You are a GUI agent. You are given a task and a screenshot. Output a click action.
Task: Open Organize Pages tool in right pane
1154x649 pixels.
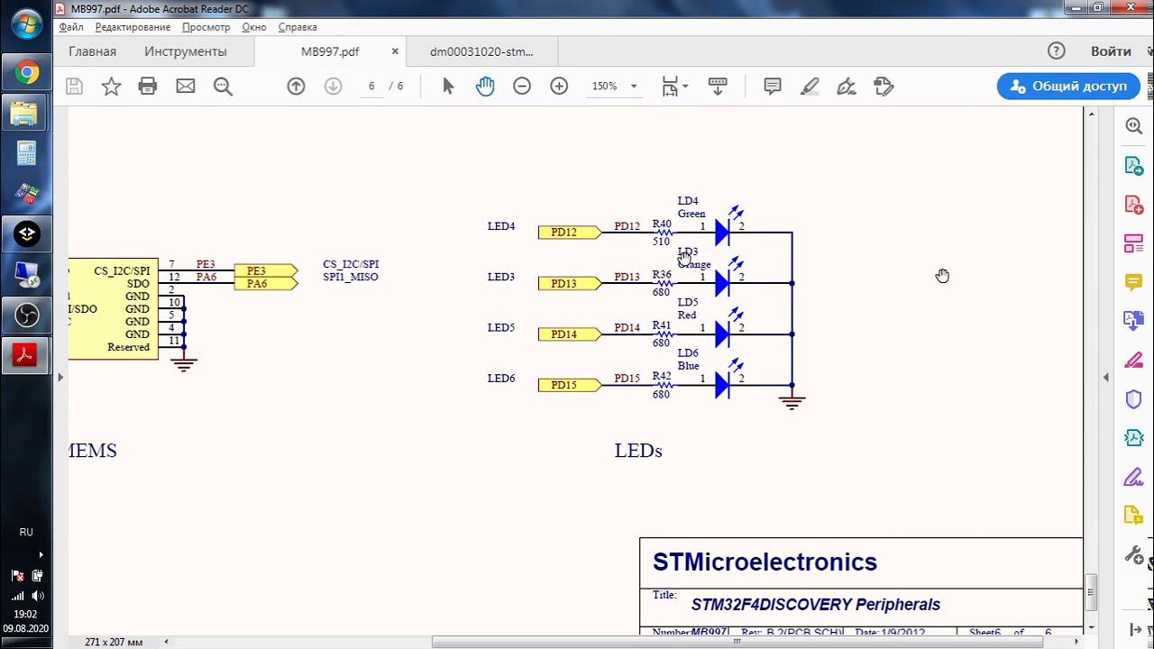[x=1134, y=243]
